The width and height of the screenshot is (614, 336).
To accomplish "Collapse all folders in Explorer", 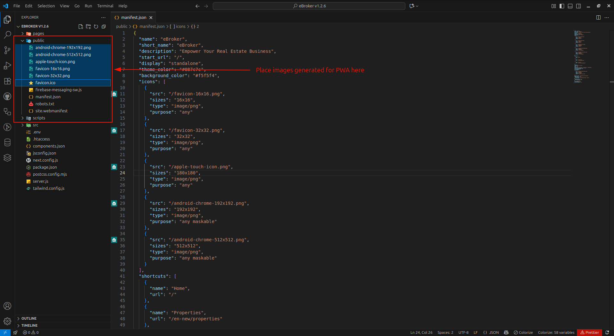I will [x=104, y=27].
